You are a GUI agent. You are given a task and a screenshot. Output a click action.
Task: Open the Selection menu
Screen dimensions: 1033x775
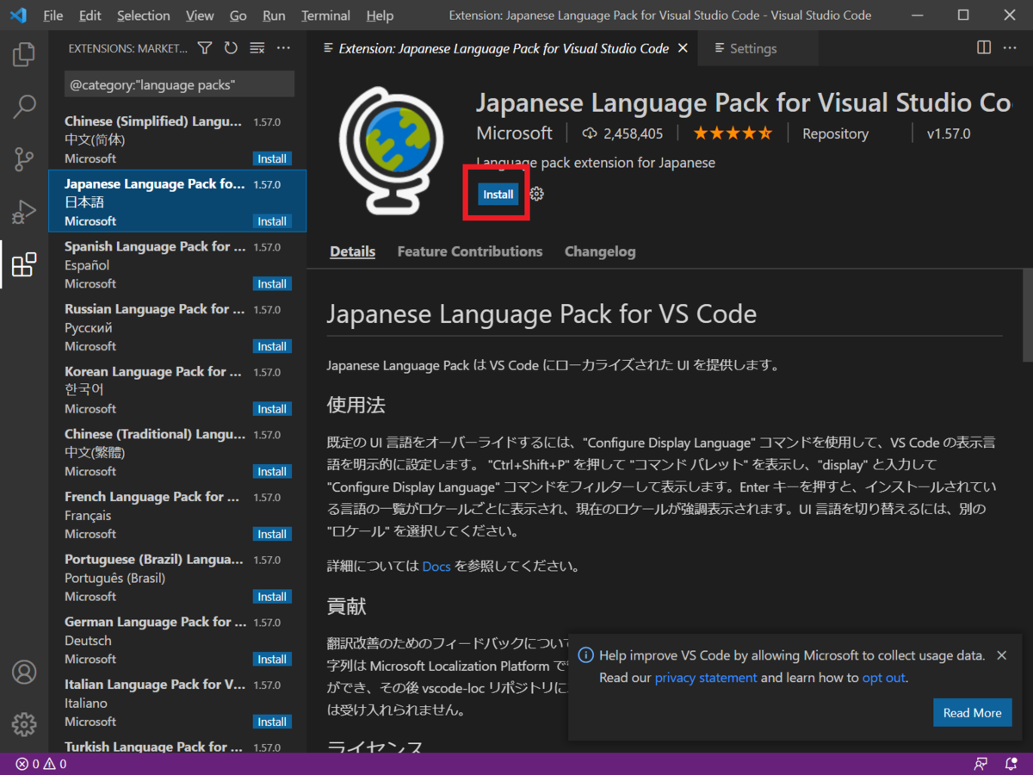coord(144,15)
